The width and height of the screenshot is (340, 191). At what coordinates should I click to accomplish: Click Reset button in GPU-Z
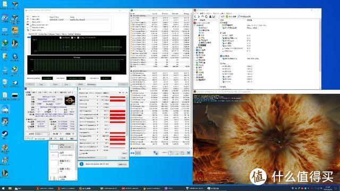(x=124, y=153)
